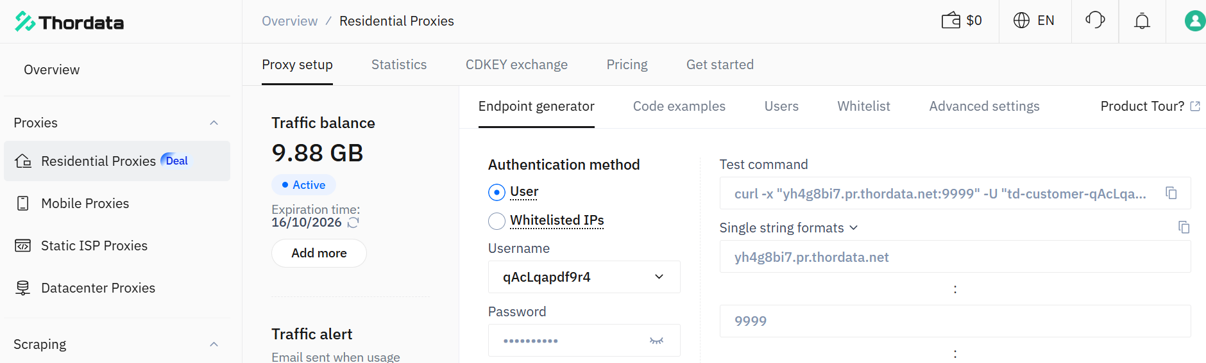Open the wallet balance icon
This screenshot has height=363, width=1206.
951,20
